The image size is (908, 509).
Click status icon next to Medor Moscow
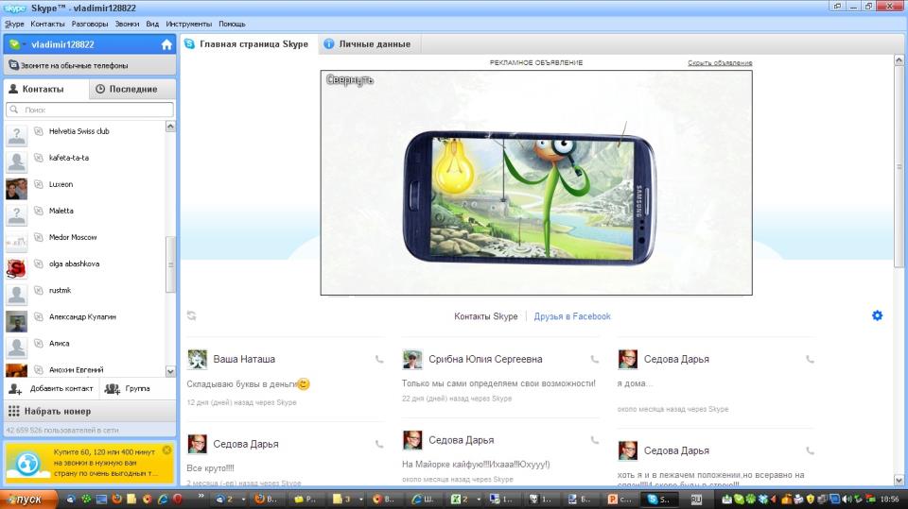click(x=38, y=237)
